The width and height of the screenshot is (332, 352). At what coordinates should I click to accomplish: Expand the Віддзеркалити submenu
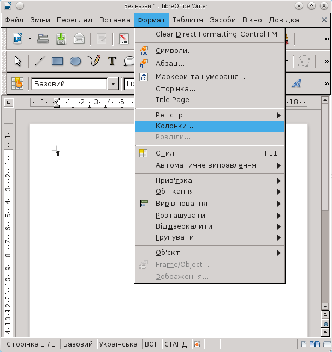[x=210, y=226]
